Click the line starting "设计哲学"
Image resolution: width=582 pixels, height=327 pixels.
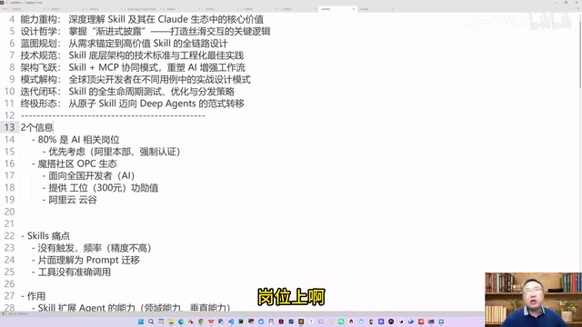(x=145, y=32)
